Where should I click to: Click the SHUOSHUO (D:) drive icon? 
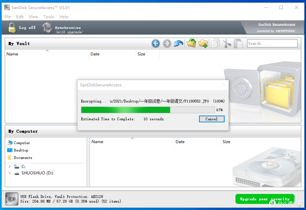coord(17,173)
